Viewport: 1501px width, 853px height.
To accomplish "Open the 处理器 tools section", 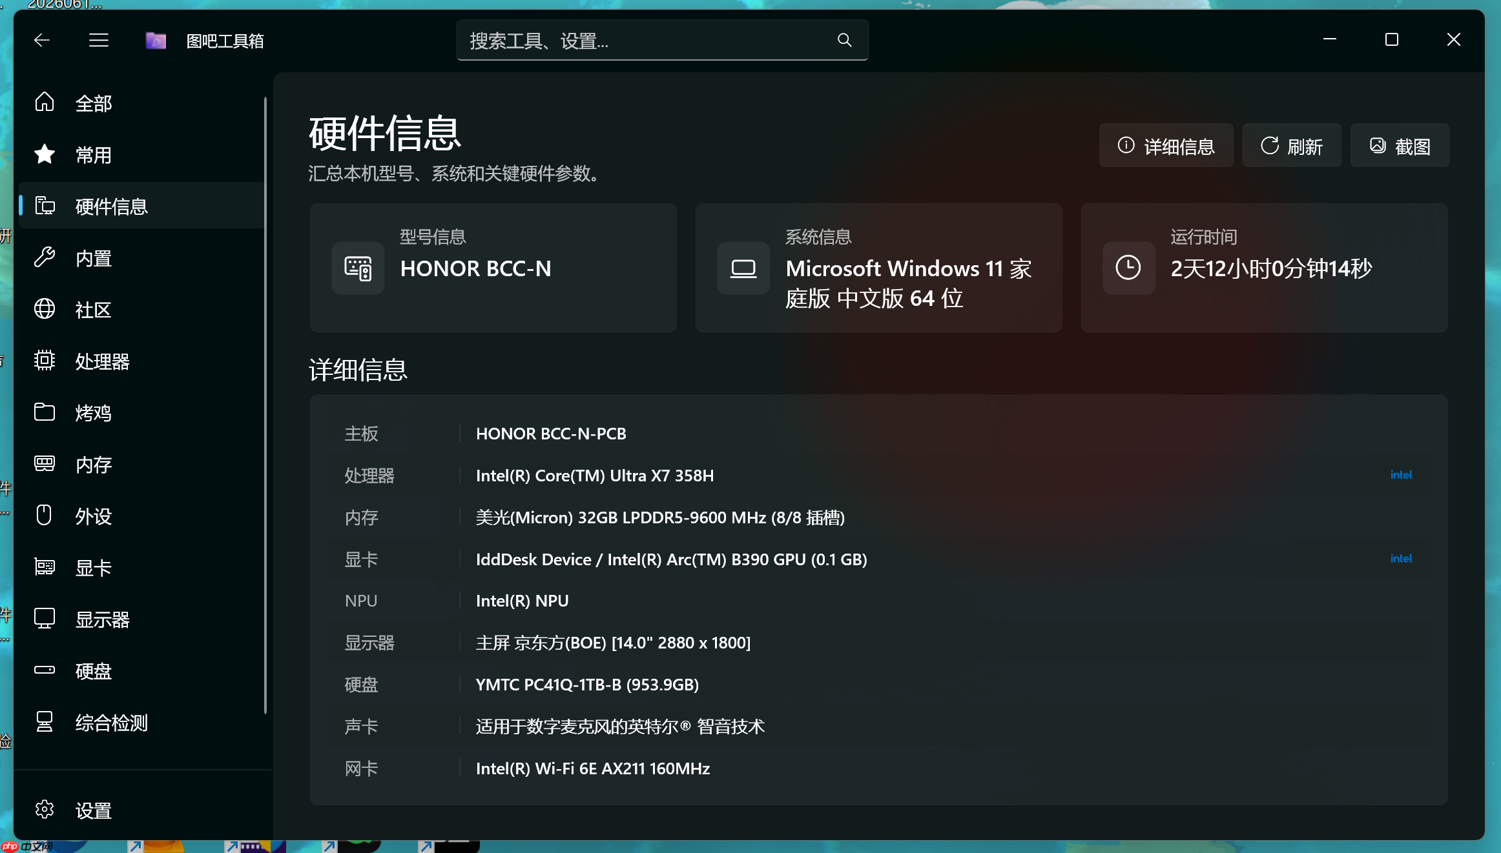I will (141, 361).
